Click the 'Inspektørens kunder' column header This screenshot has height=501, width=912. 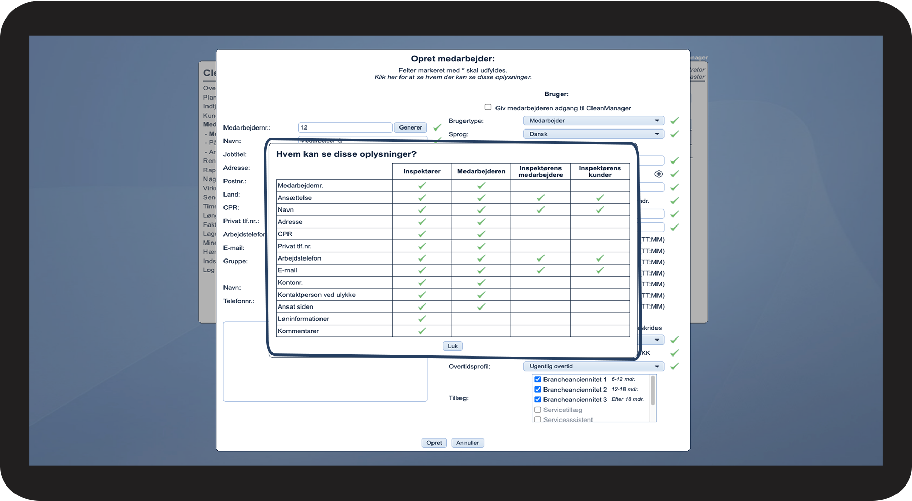point(600,171)
